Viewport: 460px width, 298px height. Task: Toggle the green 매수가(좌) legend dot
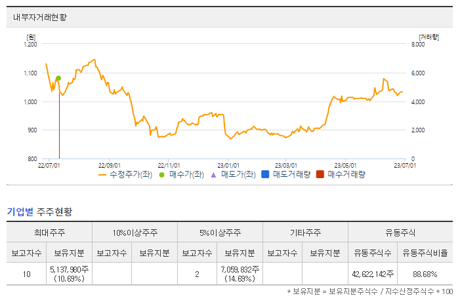pyautogui.click(x=161, y=175)
